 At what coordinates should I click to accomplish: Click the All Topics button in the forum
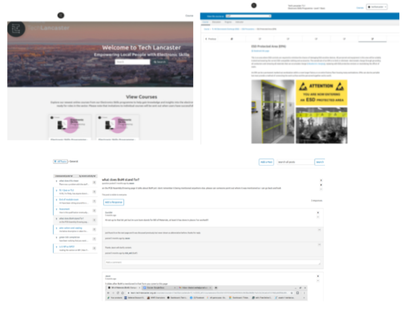tap(61, 162)
